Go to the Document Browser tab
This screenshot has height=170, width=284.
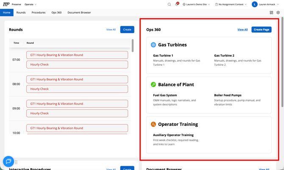[x=79, y=12]
